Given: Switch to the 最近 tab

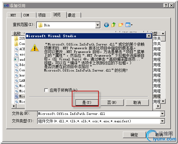Looking at the screenshot, I should click(x=74, y=15).
